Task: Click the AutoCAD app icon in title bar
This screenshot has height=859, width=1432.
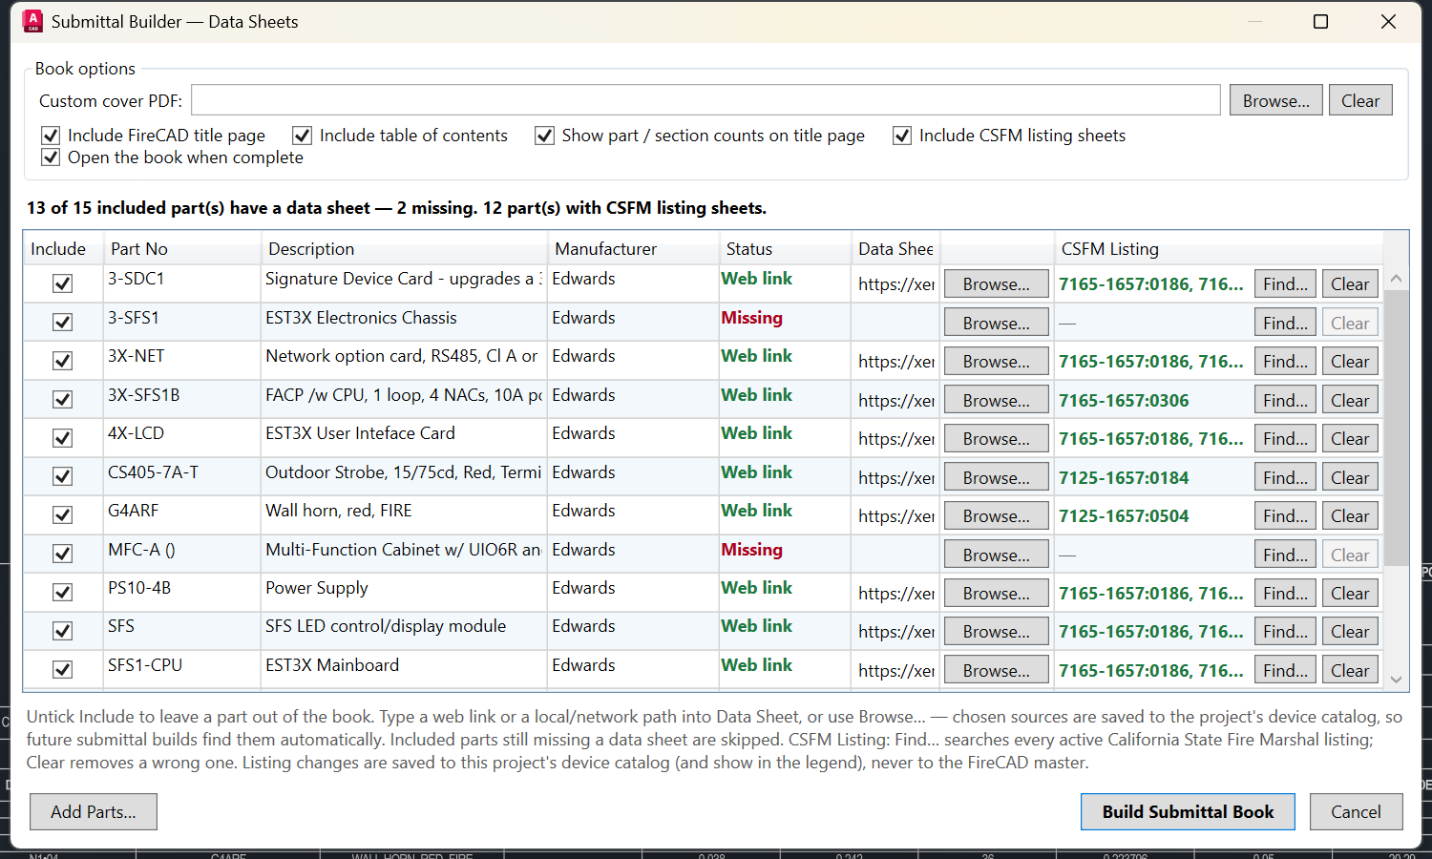Action: (32, 21)
